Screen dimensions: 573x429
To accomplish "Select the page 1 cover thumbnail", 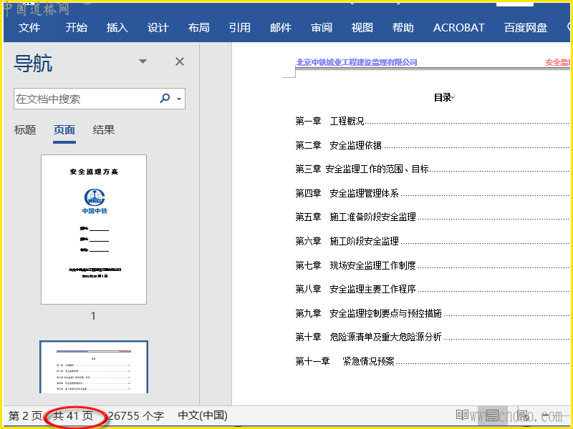I will click(x=94, y=230).
